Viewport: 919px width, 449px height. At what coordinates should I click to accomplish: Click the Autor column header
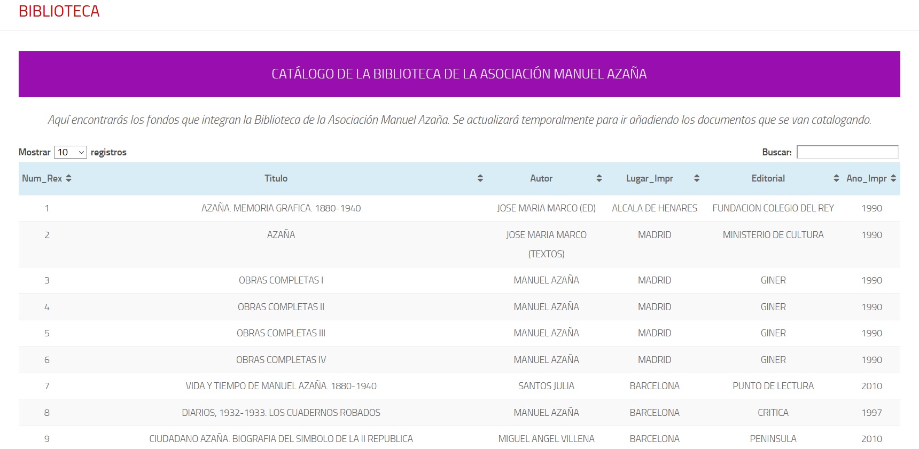click(x=541, y=178)
